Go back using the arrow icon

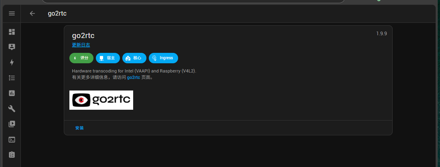click(x=32, y=14)
